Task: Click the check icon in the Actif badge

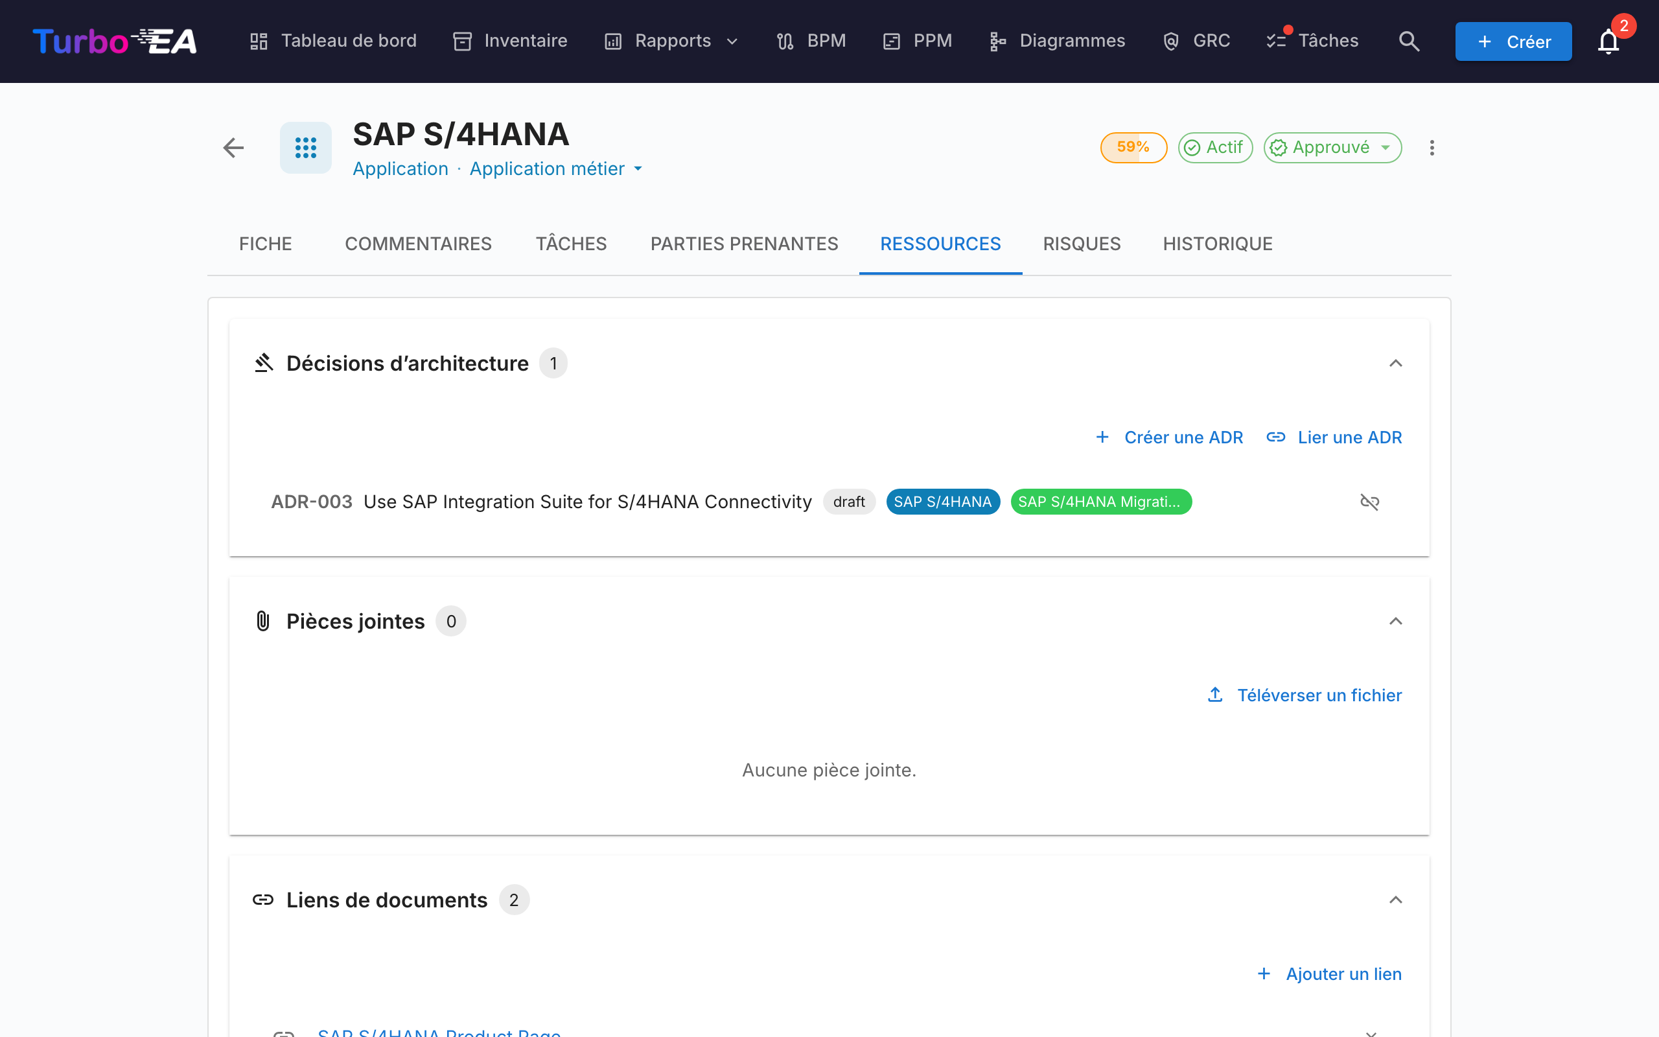Action: pyautogui.click(x=1192, y=148)
